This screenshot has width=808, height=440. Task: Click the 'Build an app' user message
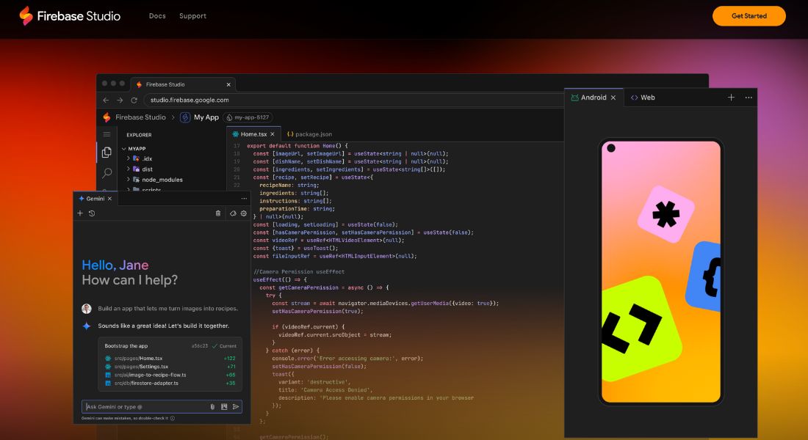tap(168, 309)
